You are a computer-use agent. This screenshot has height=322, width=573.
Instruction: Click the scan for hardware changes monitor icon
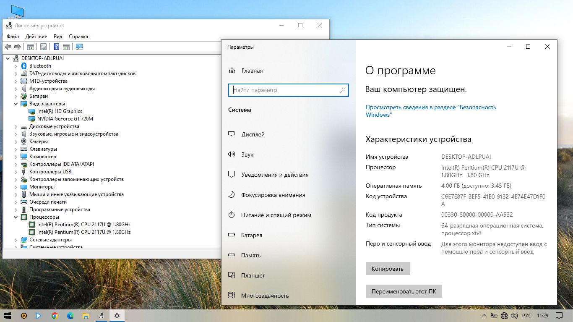(x=79, y=47)
